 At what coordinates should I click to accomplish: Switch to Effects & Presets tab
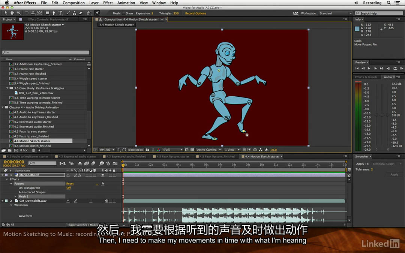366,77
